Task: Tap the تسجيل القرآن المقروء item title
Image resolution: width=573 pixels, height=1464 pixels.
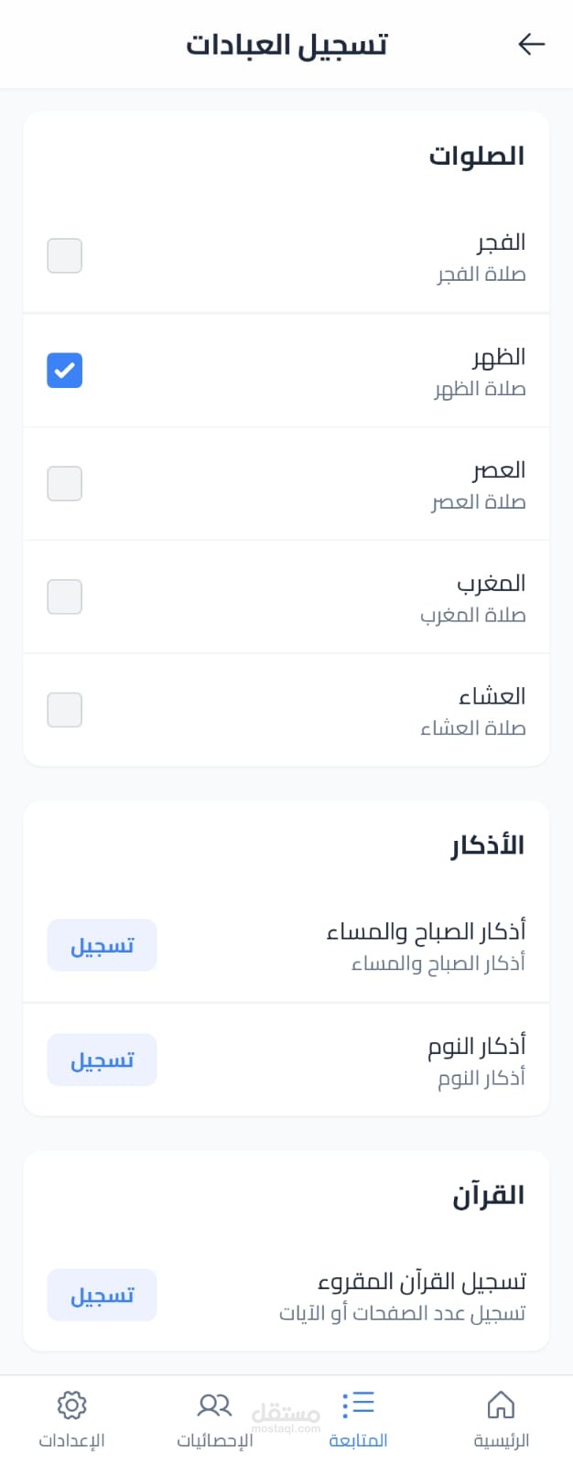Action: click(x=422, y=1281)
